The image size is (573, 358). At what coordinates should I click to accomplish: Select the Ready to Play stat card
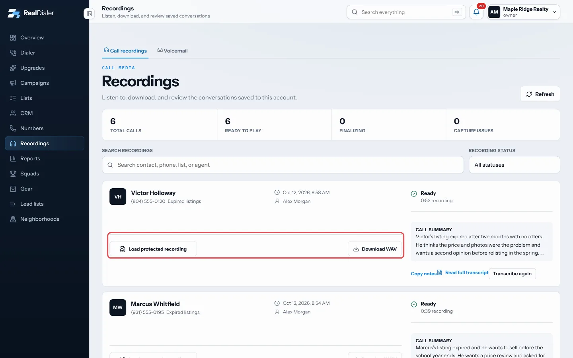point(274,125)
